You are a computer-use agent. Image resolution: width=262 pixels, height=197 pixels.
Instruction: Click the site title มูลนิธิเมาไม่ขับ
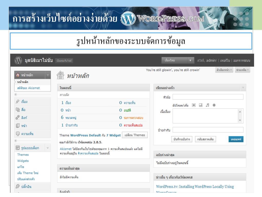pos(39,60)
